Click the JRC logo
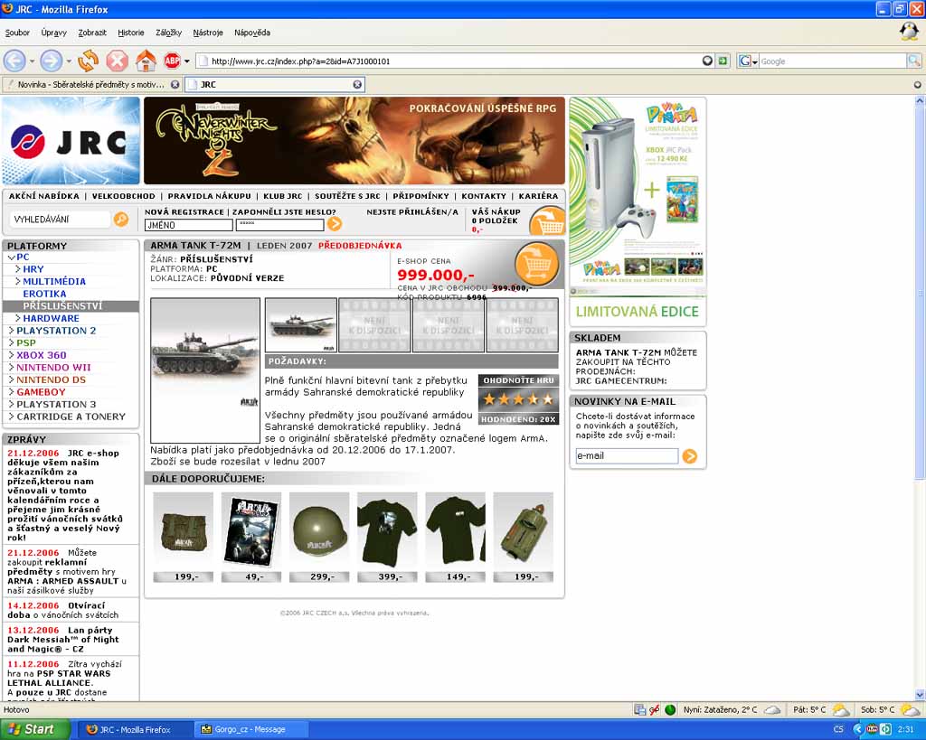Viewport: 926px width, 740px height. point(71,141)
